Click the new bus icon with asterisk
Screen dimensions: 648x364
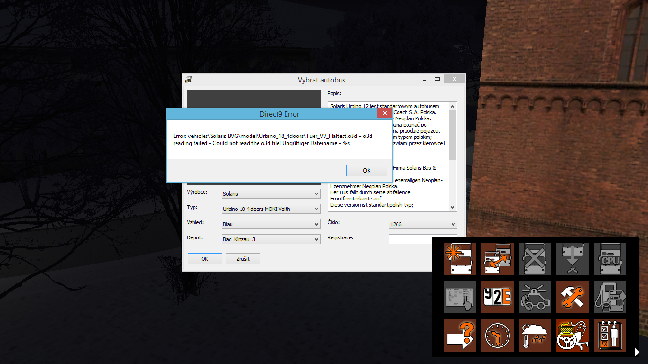[x=459, y=258]
